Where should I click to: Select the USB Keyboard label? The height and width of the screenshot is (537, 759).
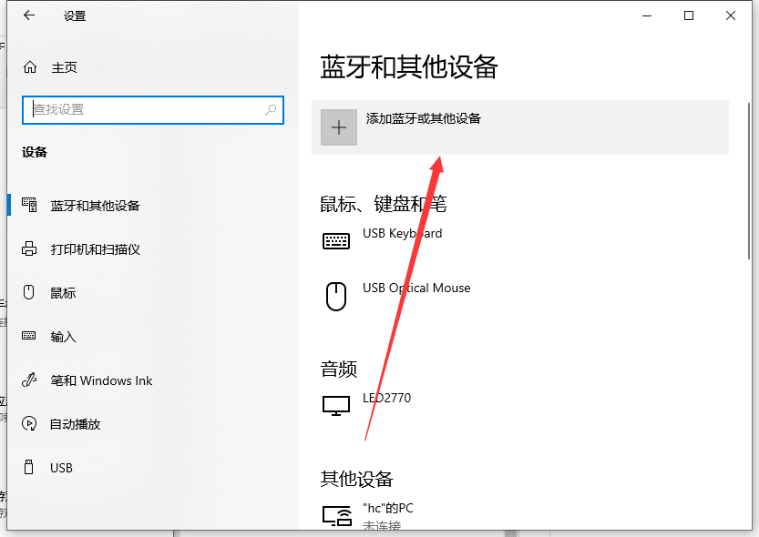coord(402,233)
